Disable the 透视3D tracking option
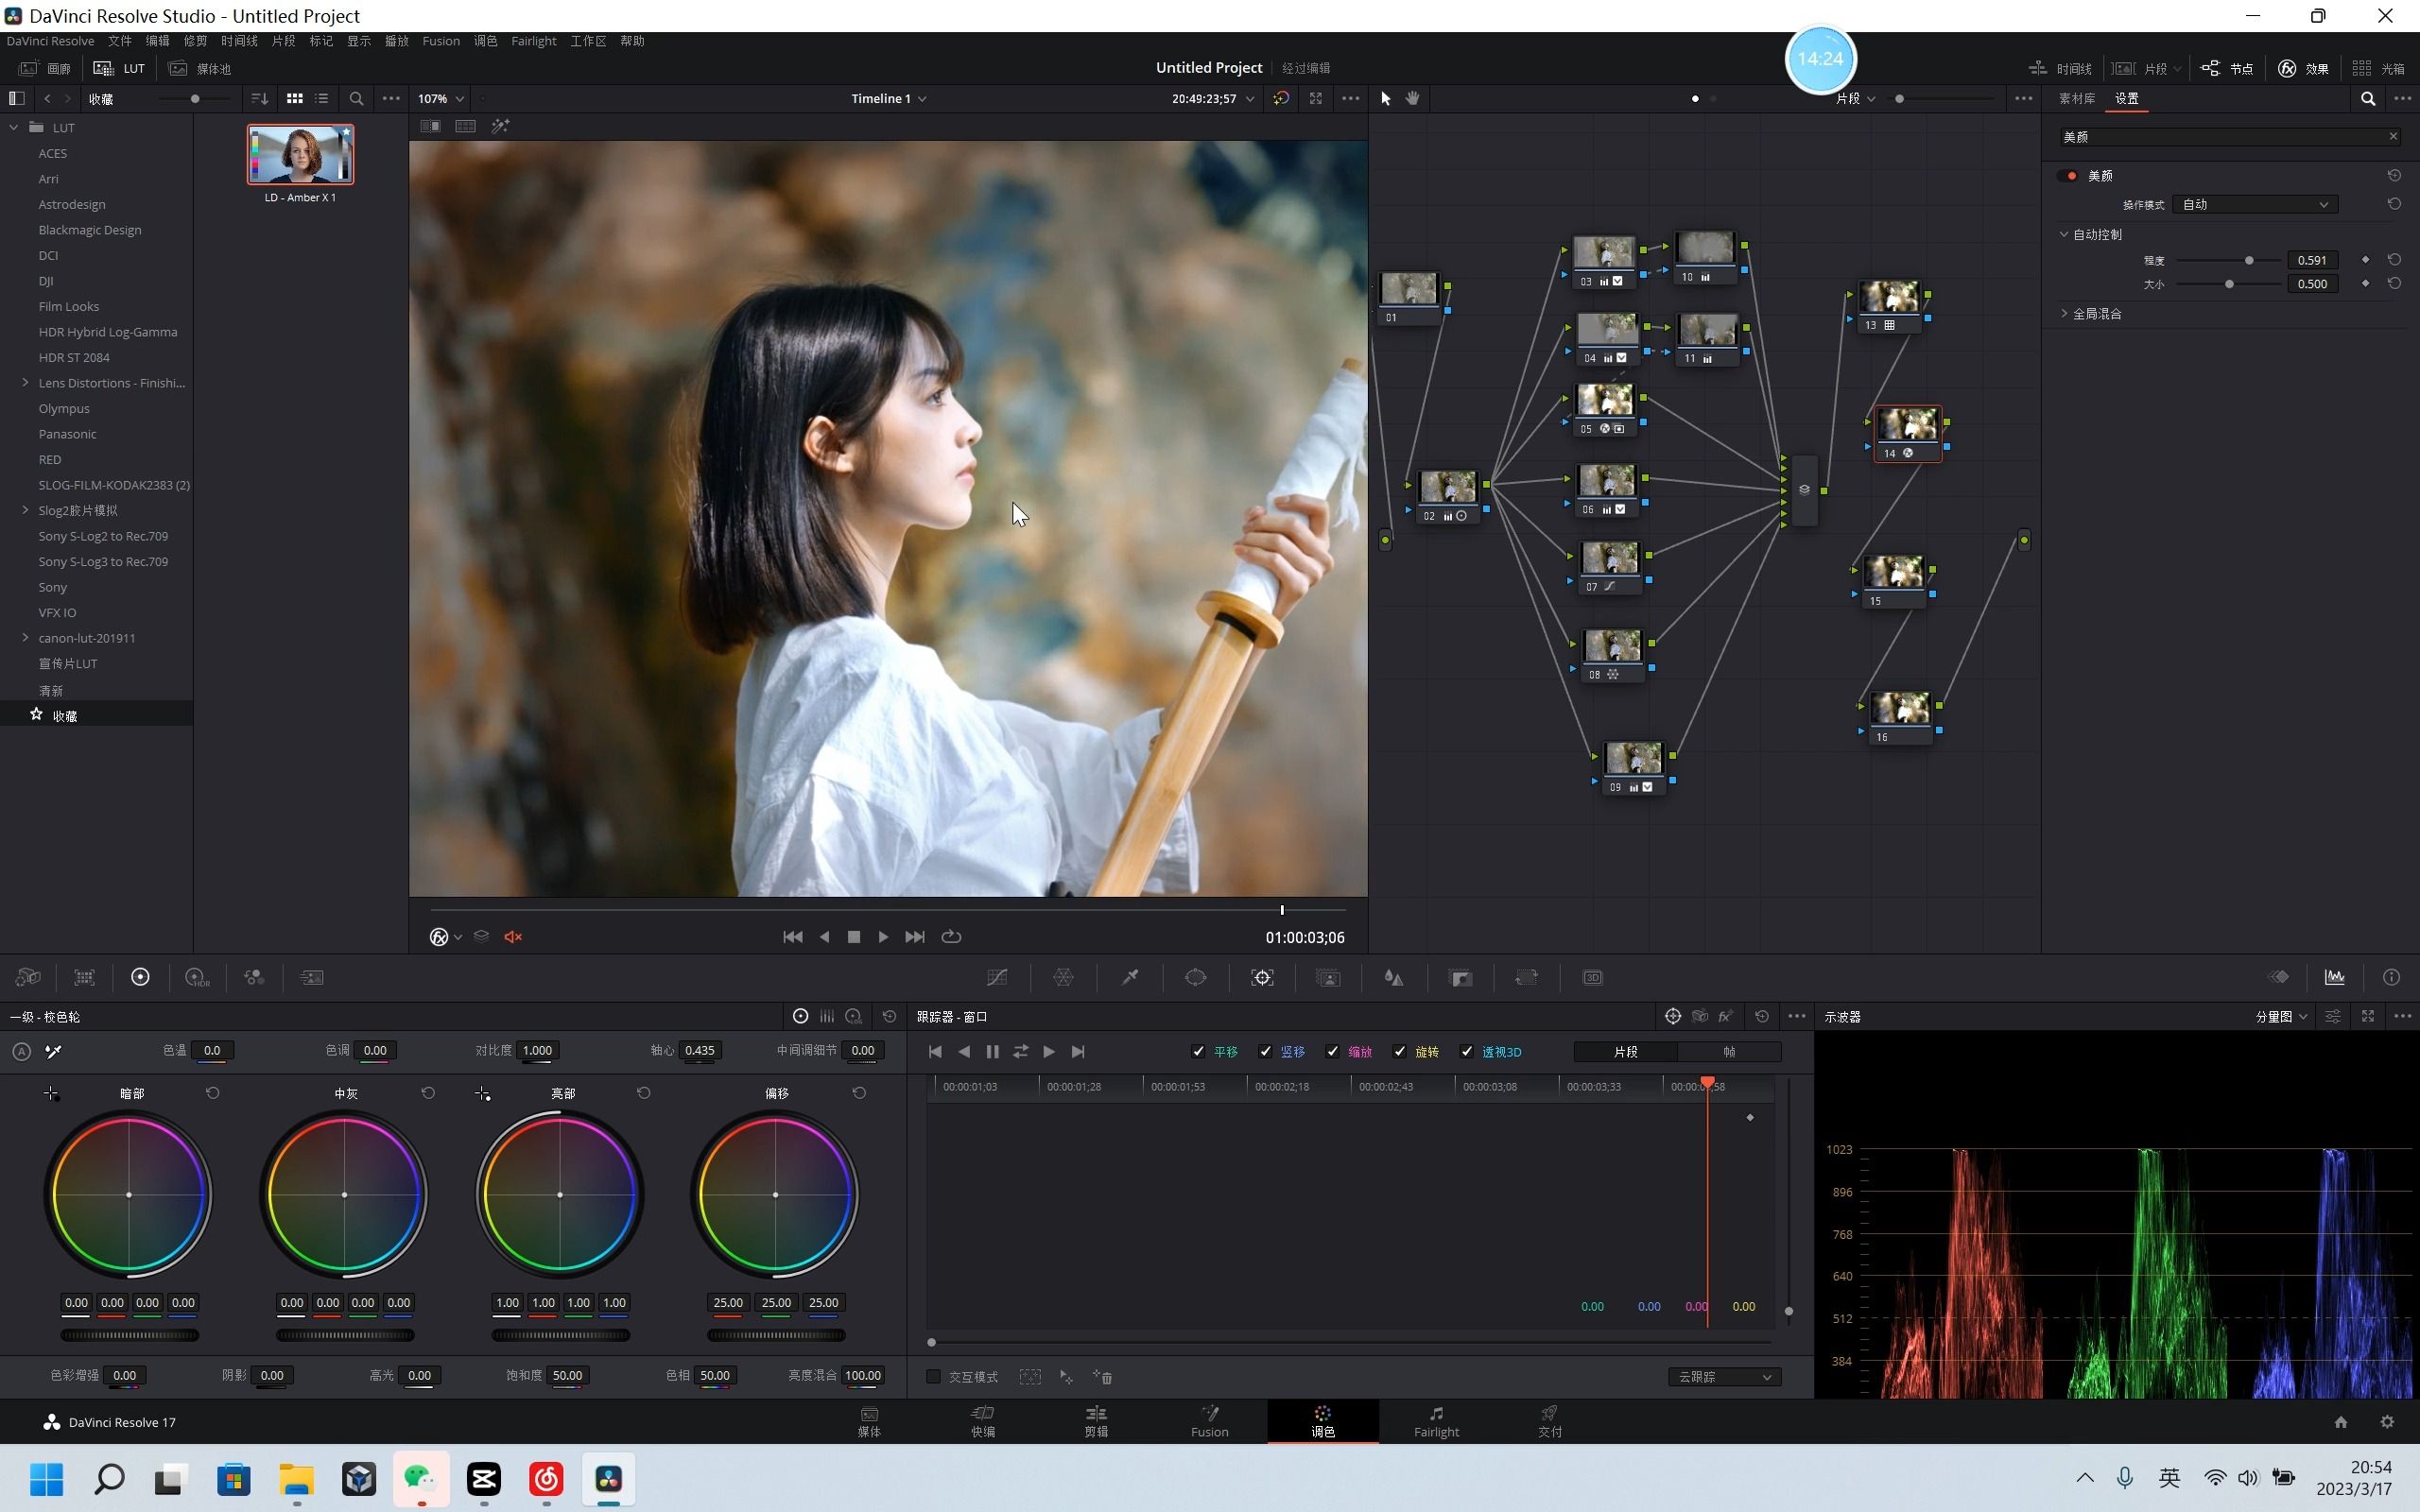Screen dimensions: 2420x1512 (x=1466, y=1051)
